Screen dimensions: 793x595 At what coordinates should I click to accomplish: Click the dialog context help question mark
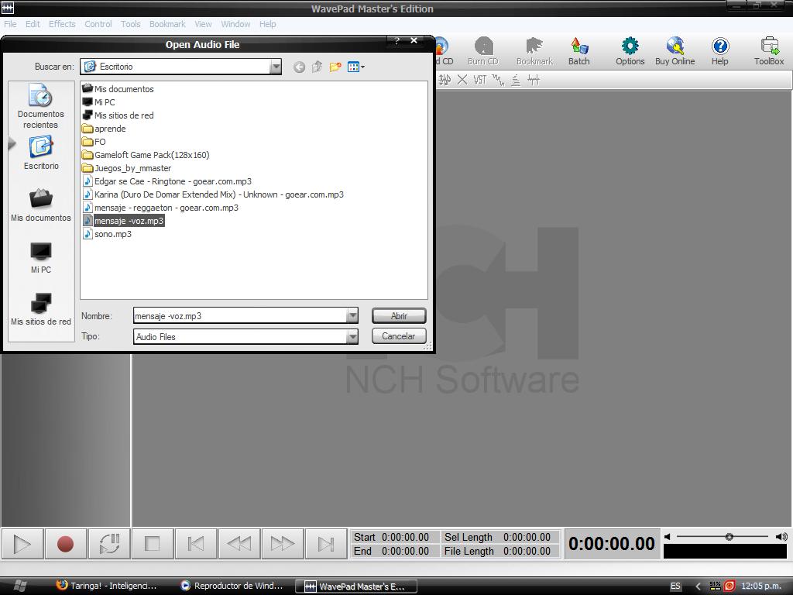coord(397,40)
